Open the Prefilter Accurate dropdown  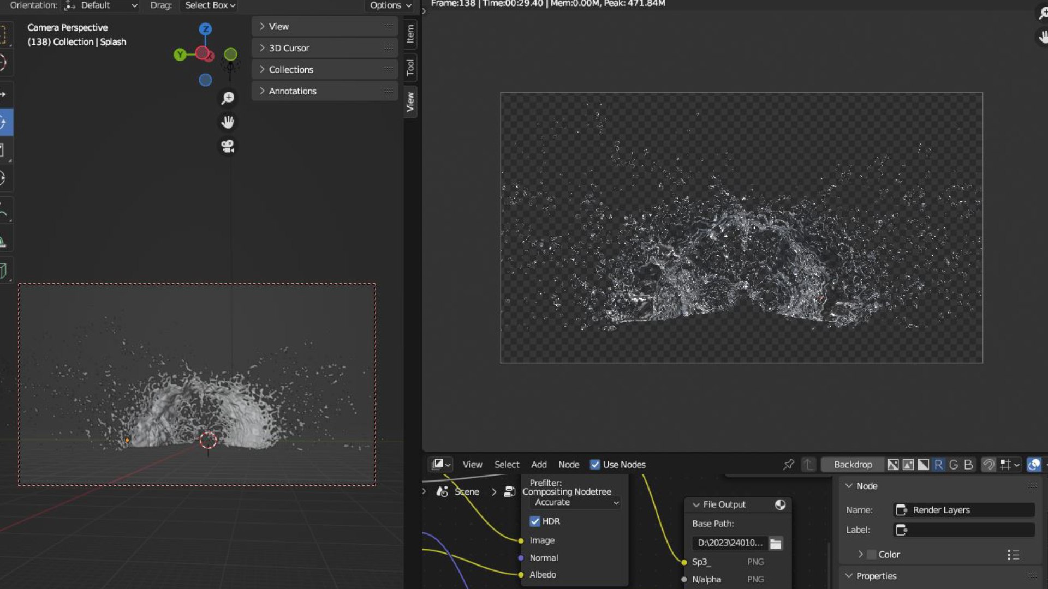click(x=575, y=502)
